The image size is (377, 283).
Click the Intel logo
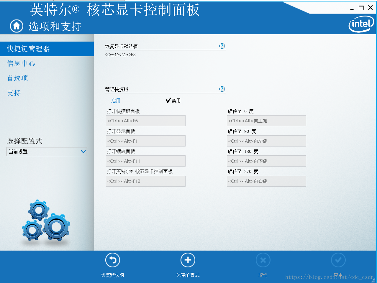coord(361,24)
